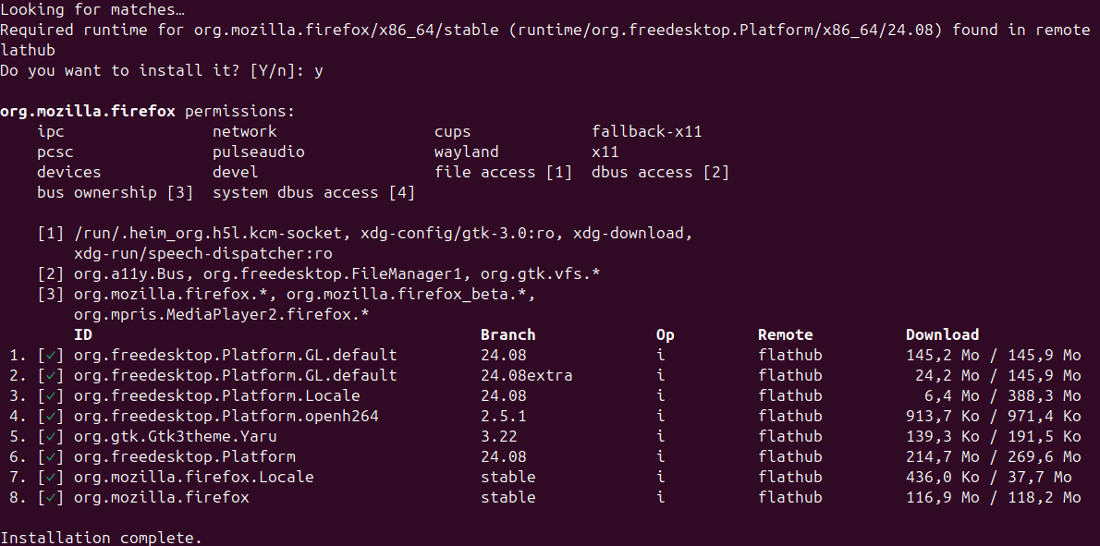Viewport: 1100px width, 546px height.
Task: Click the checkmark on row 8 org.mozilla.firefox
Action: tap(51, 498)
